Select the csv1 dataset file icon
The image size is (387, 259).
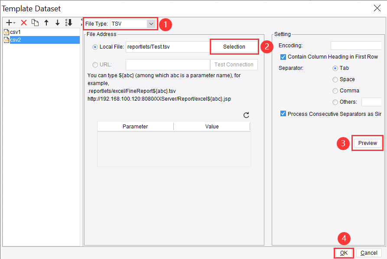click(7, 32)
